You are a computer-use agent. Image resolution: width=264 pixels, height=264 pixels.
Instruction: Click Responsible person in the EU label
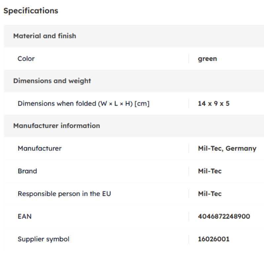pyautogui.click(x=64, y=194)
